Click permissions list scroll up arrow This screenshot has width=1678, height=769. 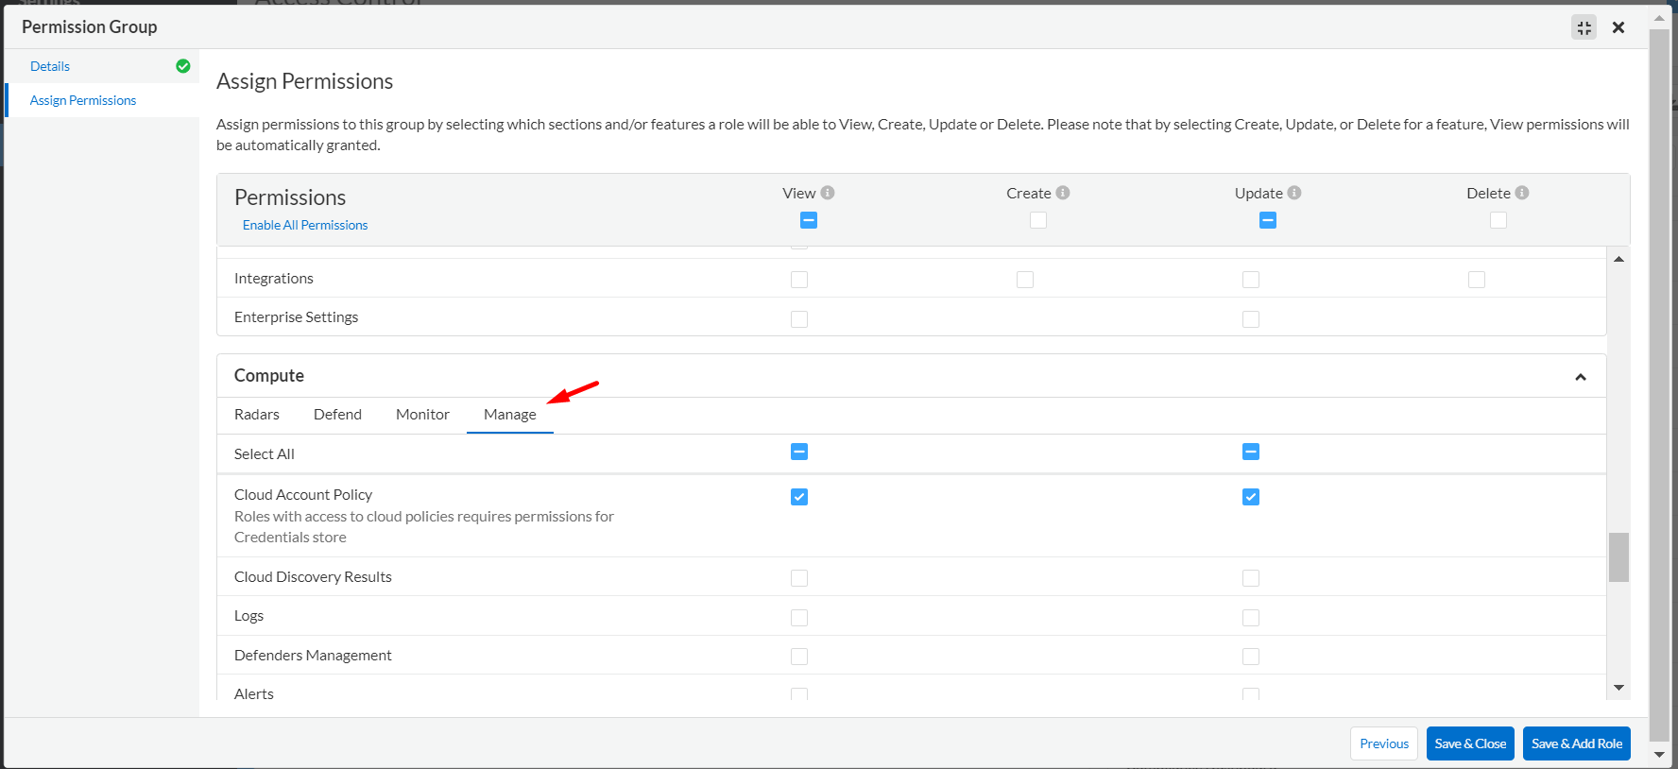click(1619, 259)
